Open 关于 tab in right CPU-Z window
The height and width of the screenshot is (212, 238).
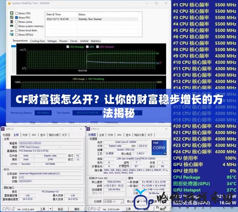[x=150, y=135]
